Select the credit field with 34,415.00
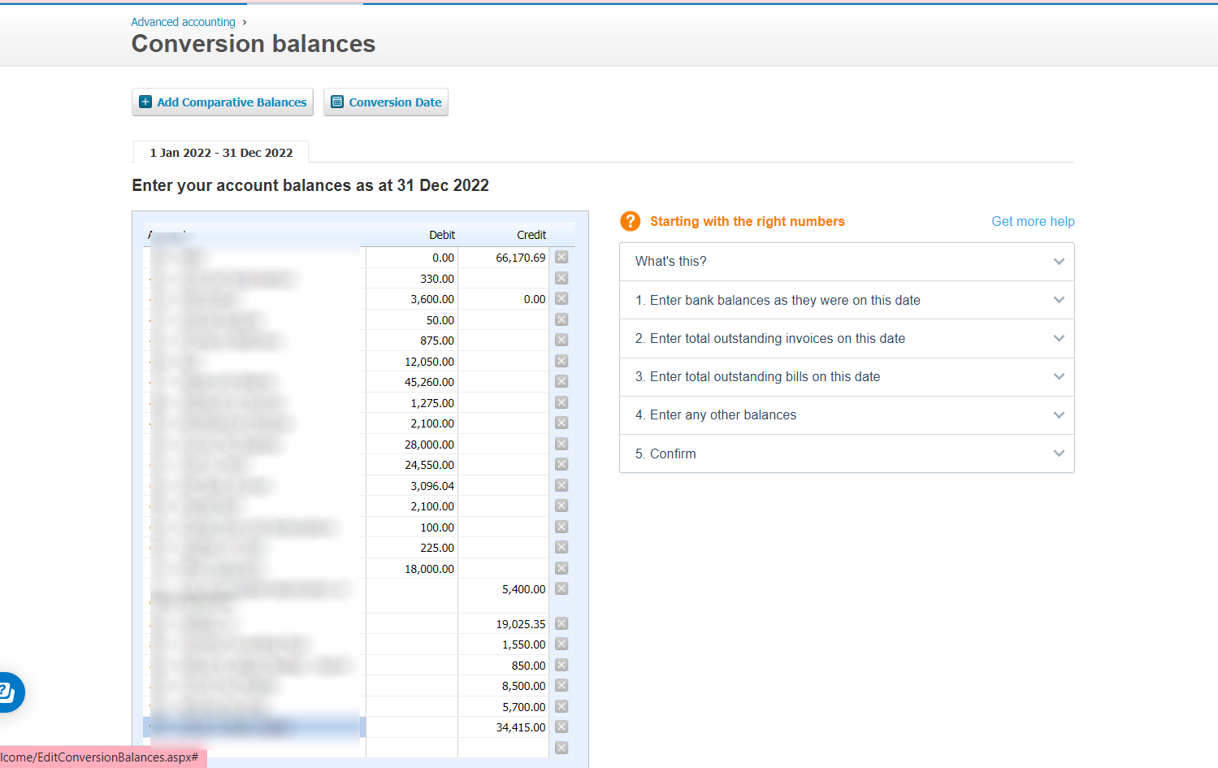1218x768 pixels. click(x=504, y=727)
